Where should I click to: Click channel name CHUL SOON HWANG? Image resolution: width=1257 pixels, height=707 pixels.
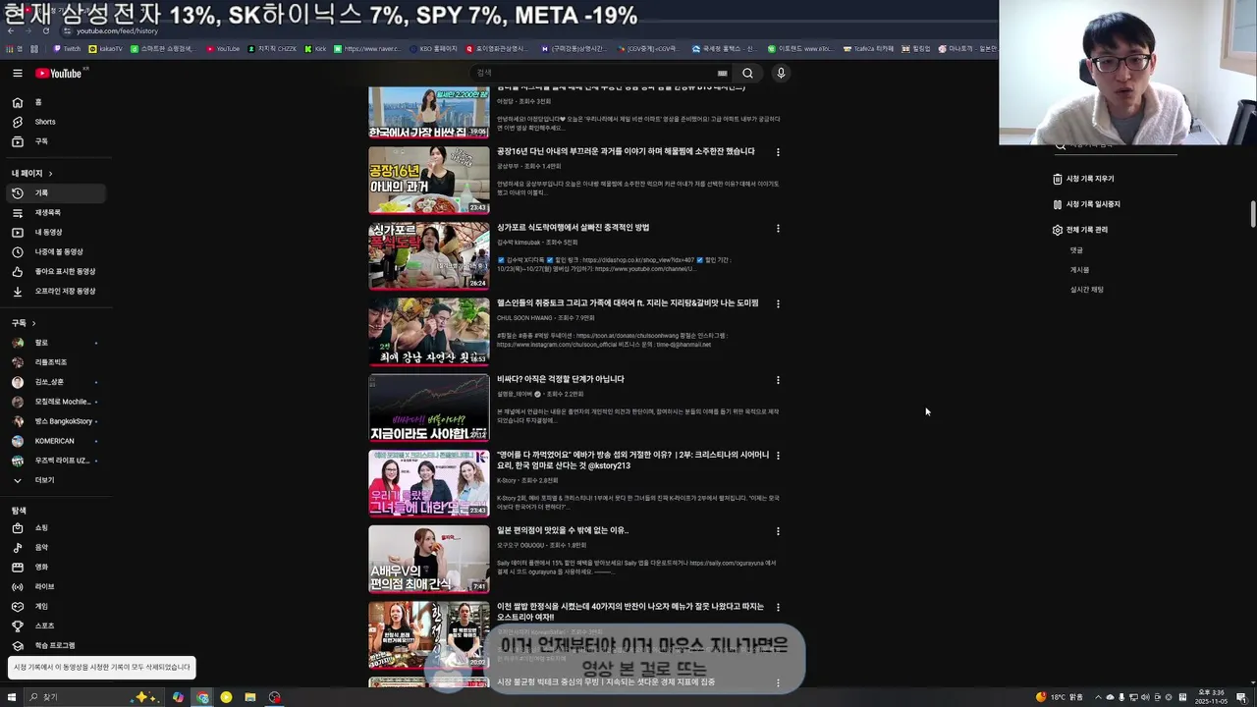[x=524, y=318]
